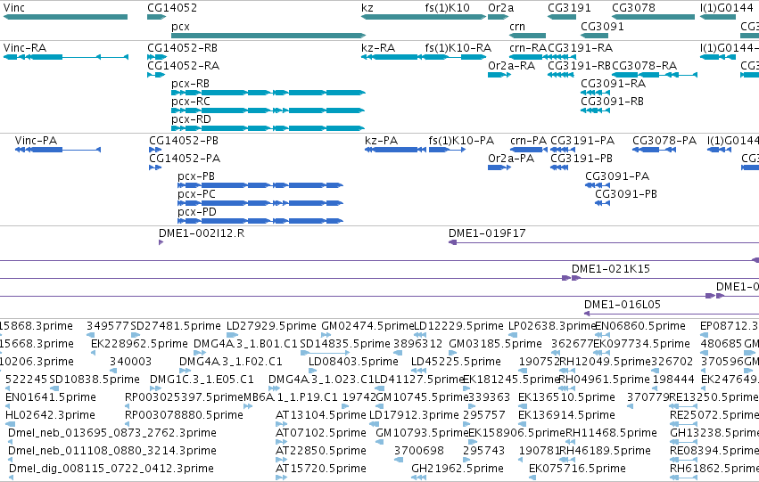Select the 3700698 EST label

[418, 451]
